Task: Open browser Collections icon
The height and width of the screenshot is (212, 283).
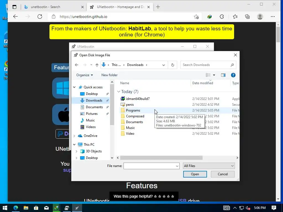Action: [247, 17]
